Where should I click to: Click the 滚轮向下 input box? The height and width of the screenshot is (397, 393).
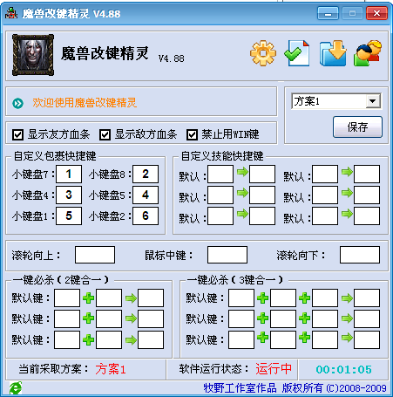click(360, 255)
